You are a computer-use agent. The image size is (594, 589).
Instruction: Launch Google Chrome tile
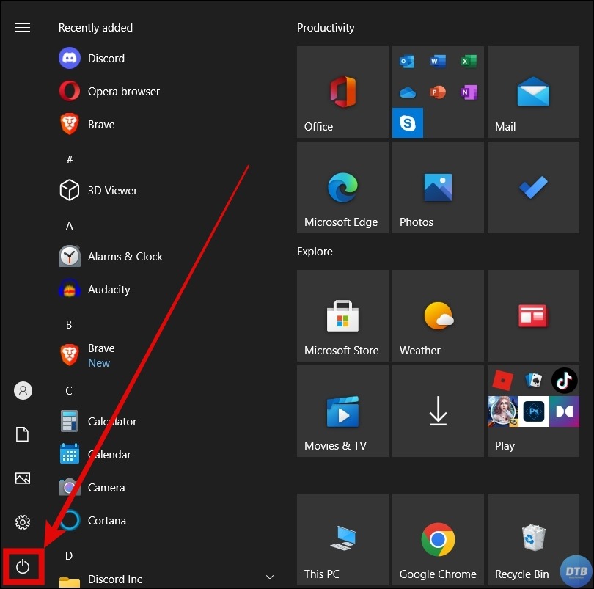point(438,540)
